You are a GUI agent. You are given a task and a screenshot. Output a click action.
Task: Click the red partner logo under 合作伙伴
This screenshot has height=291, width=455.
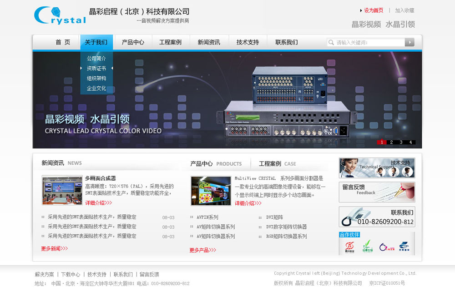349,245
